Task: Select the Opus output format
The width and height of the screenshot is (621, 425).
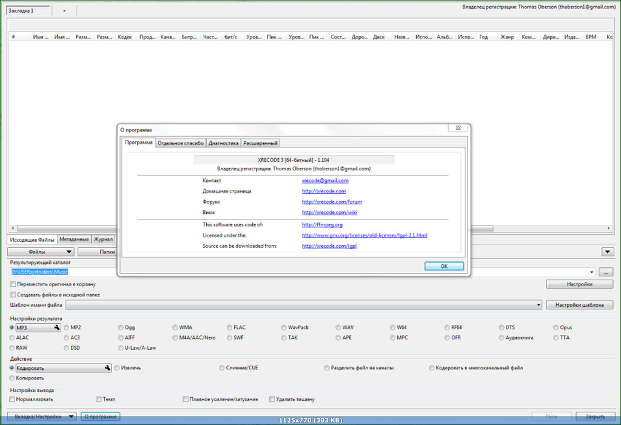Action: (x=563, y=327)
